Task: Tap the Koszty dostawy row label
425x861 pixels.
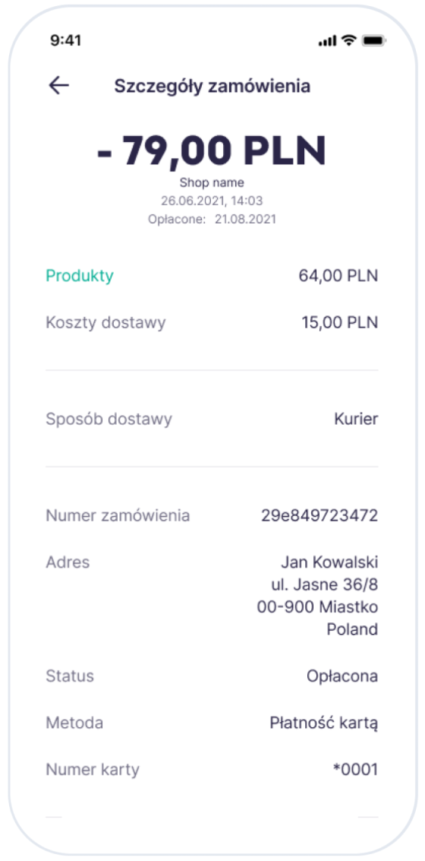Action: [105, 322]
